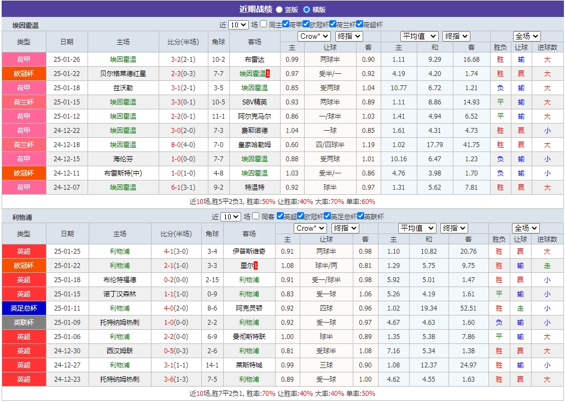This screenshot has height=403, width=565.
Task: Enable the 同客 checkbox in the 利物浦 section
Action: pos(255,214)
